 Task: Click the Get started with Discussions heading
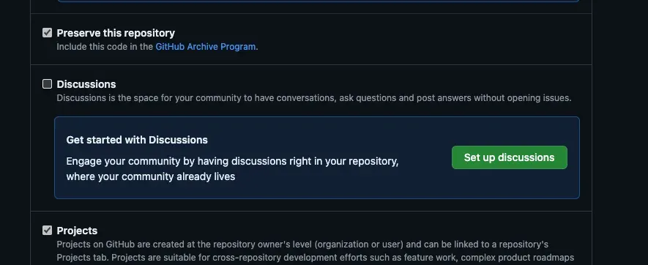137,140
